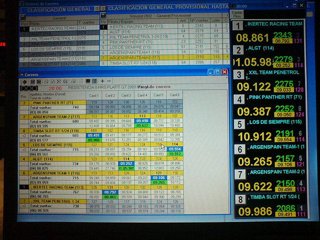This screenshot has width=320, height=240.
Task: Select TIMBA SLOT RT 1/24 (118) in provisional table
Action: point(164,63)
